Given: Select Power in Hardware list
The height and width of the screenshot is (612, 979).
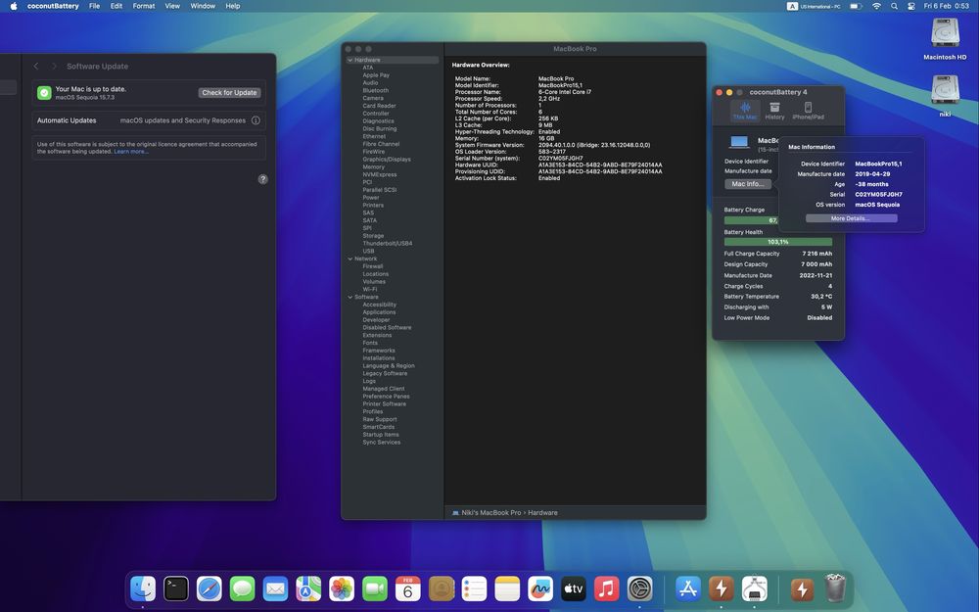Looking at the screenshot, I should pyautogui.click(x=371, y=198).
